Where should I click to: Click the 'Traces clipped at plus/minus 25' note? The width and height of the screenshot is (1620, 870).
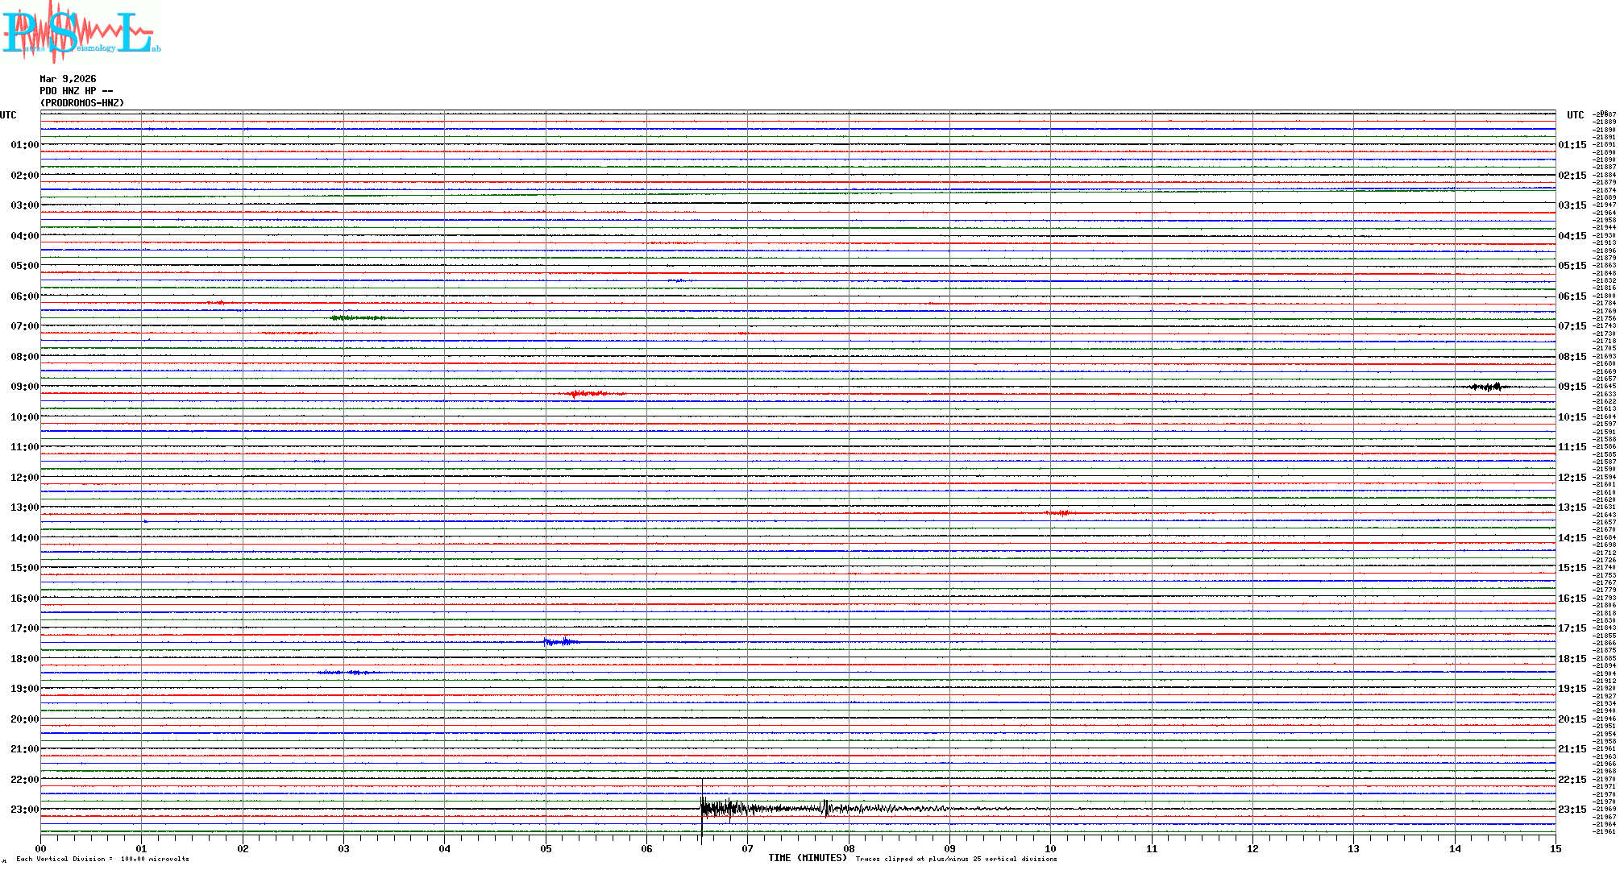pos(956,859)
